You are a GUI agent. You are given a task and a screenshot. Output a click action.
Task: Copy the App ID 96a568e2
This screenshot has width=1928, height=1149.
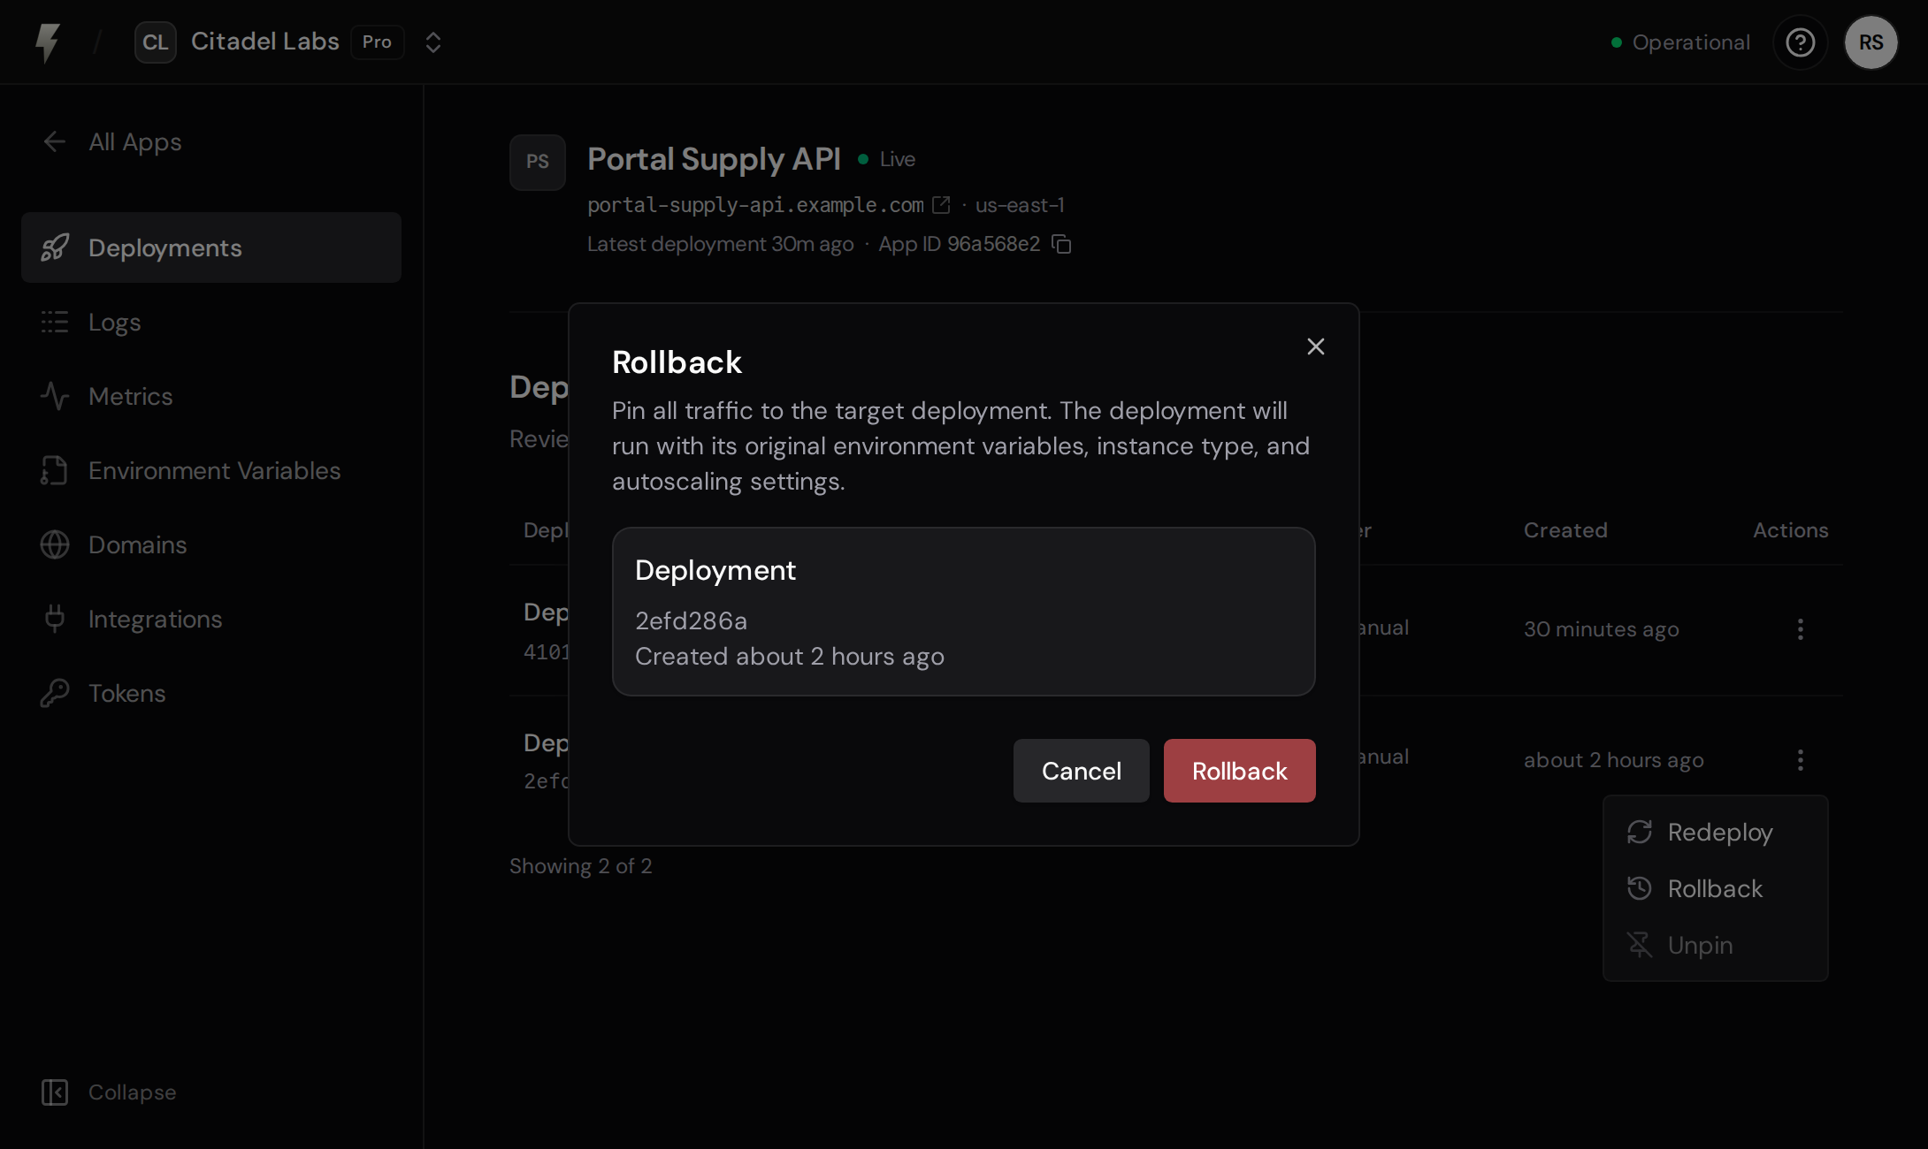(x=1062, y=245)
